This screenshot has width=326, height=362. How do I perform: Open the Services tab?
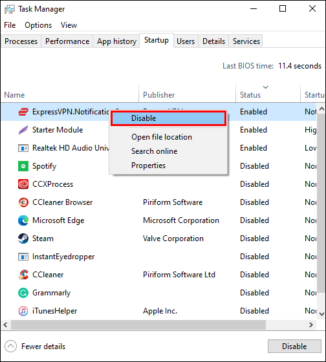[246, 41]
